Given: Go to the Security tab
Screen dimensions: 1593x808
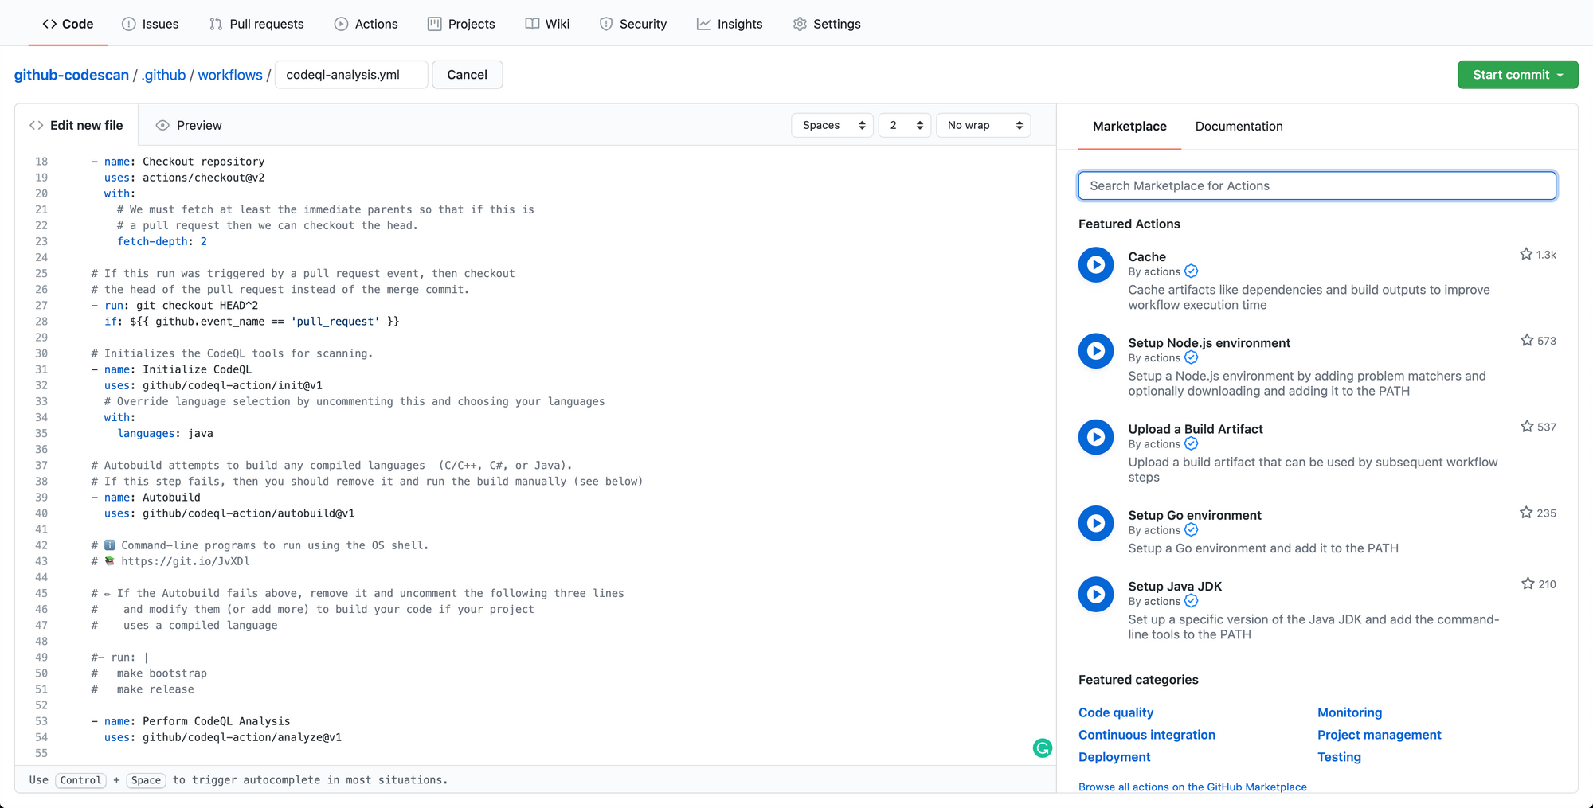Looking at the screenshot, I should pos(633,24).
